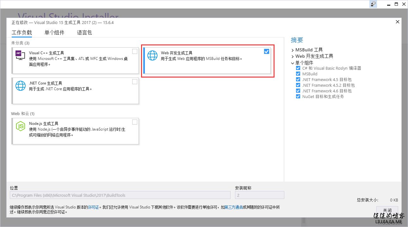Screen dimensions: 408x227
Task: Click the feedback icon in title bar
Action: [x=373, y=4]
